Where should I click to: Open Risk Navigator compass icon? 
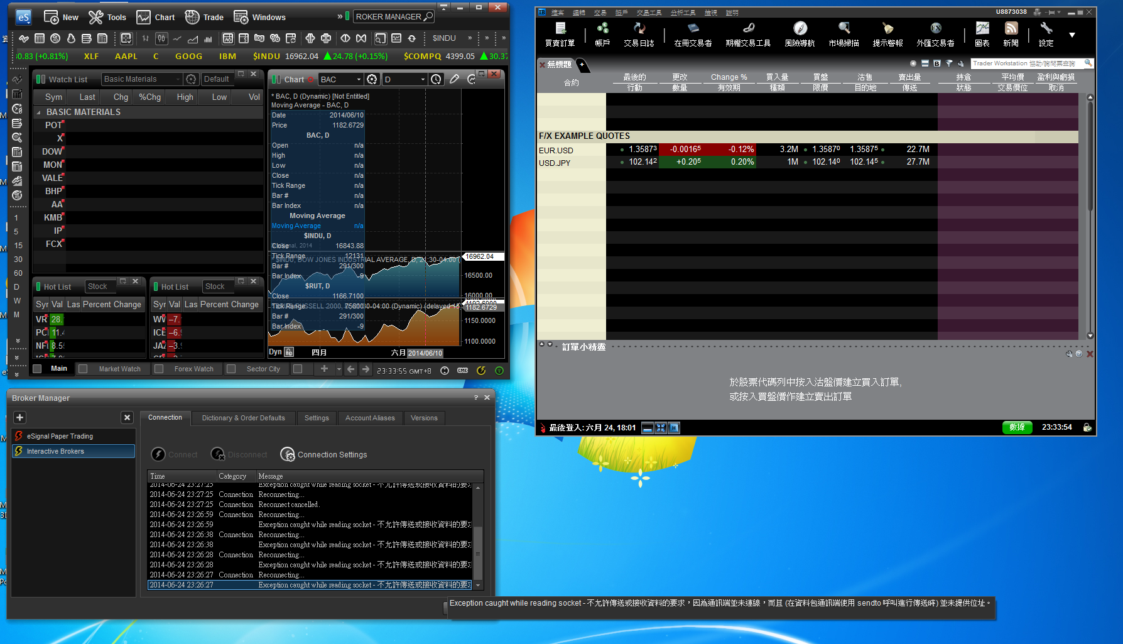click(800, 34)
